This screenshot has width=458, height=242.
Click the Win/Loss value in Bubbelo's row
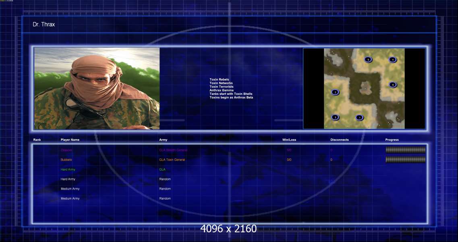click(289, 160)
